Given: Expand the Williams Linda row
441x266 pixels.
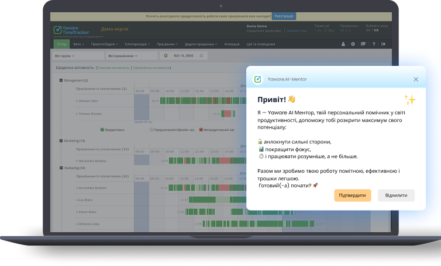Looking at the screenshot, I should coord(89,224).
